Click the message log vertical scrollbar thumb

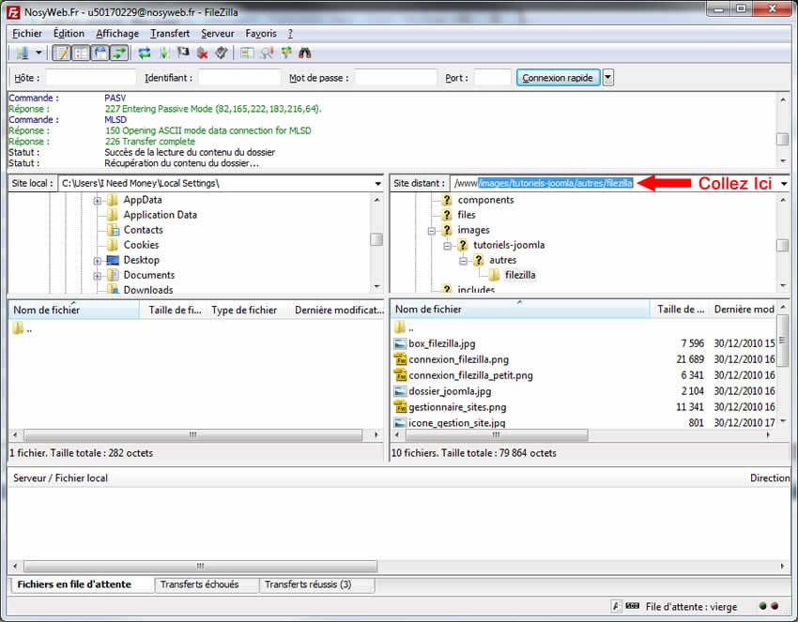tap(783, 139)
